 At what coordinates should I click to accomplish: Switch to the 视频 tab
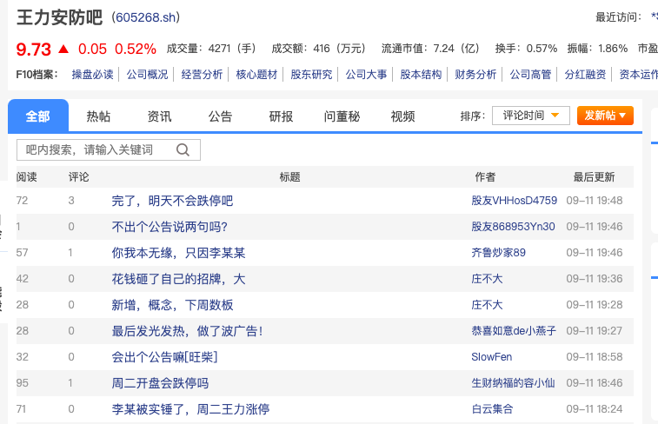402,116
